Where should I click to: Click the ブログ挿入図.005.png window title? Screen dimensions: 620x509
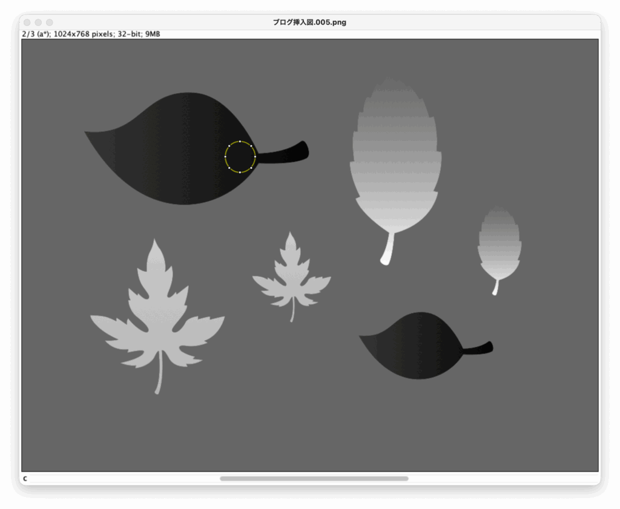click(309, 22)
